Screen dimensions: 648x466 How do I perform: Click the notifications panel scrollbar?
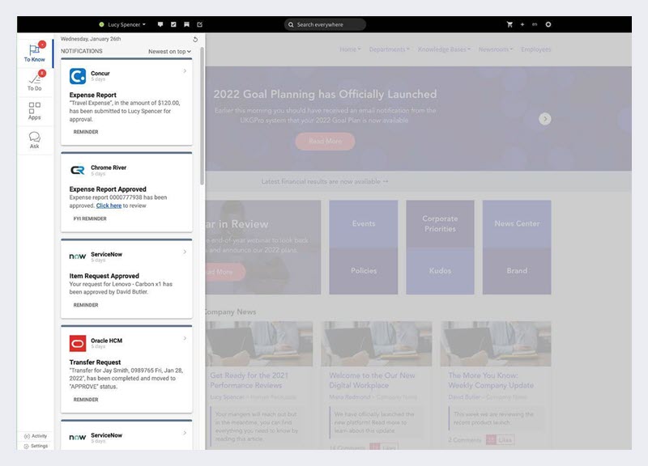click(x=202, y=116)
